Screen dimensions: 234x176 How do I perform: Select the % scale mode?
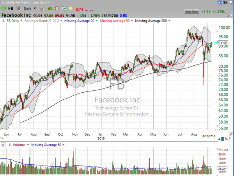tap(226, 139)
